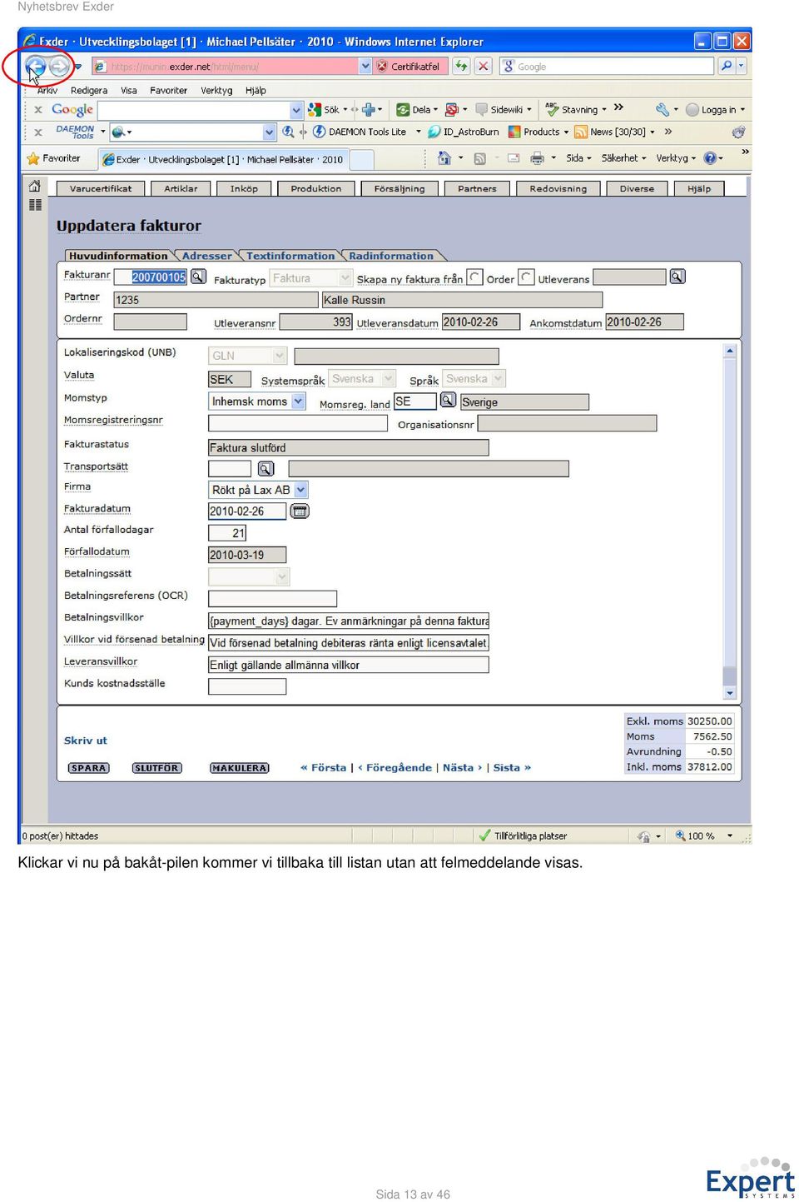Click the stop loading X icon
Viewport: 799px width, 1202px height.
click(x=483, y=66)
